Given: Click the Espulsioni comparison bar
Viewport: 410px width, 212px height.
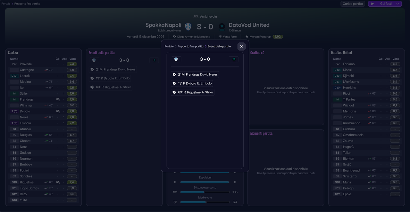Looking at the screenshot, I should (x=205, y=182).
